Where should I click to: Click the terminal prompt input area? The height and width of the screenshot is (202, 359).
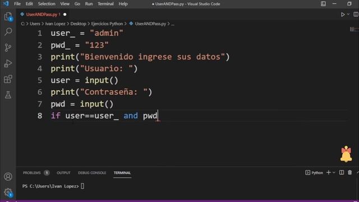coord(82,186)
